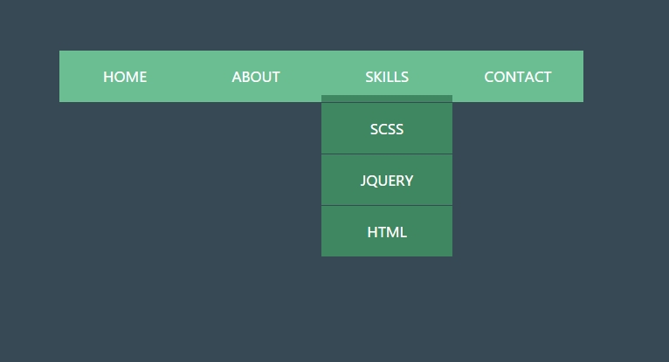Image resolution: width=669 pixels, height=362 pixels.
Task: Select SCSS from the SKILLS submenu
Action: [x=387, y=129]
